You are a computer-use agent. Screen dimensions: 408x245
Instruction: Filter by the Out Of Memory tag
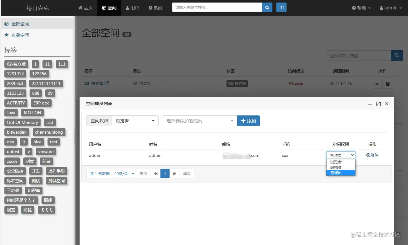[22, 122]
